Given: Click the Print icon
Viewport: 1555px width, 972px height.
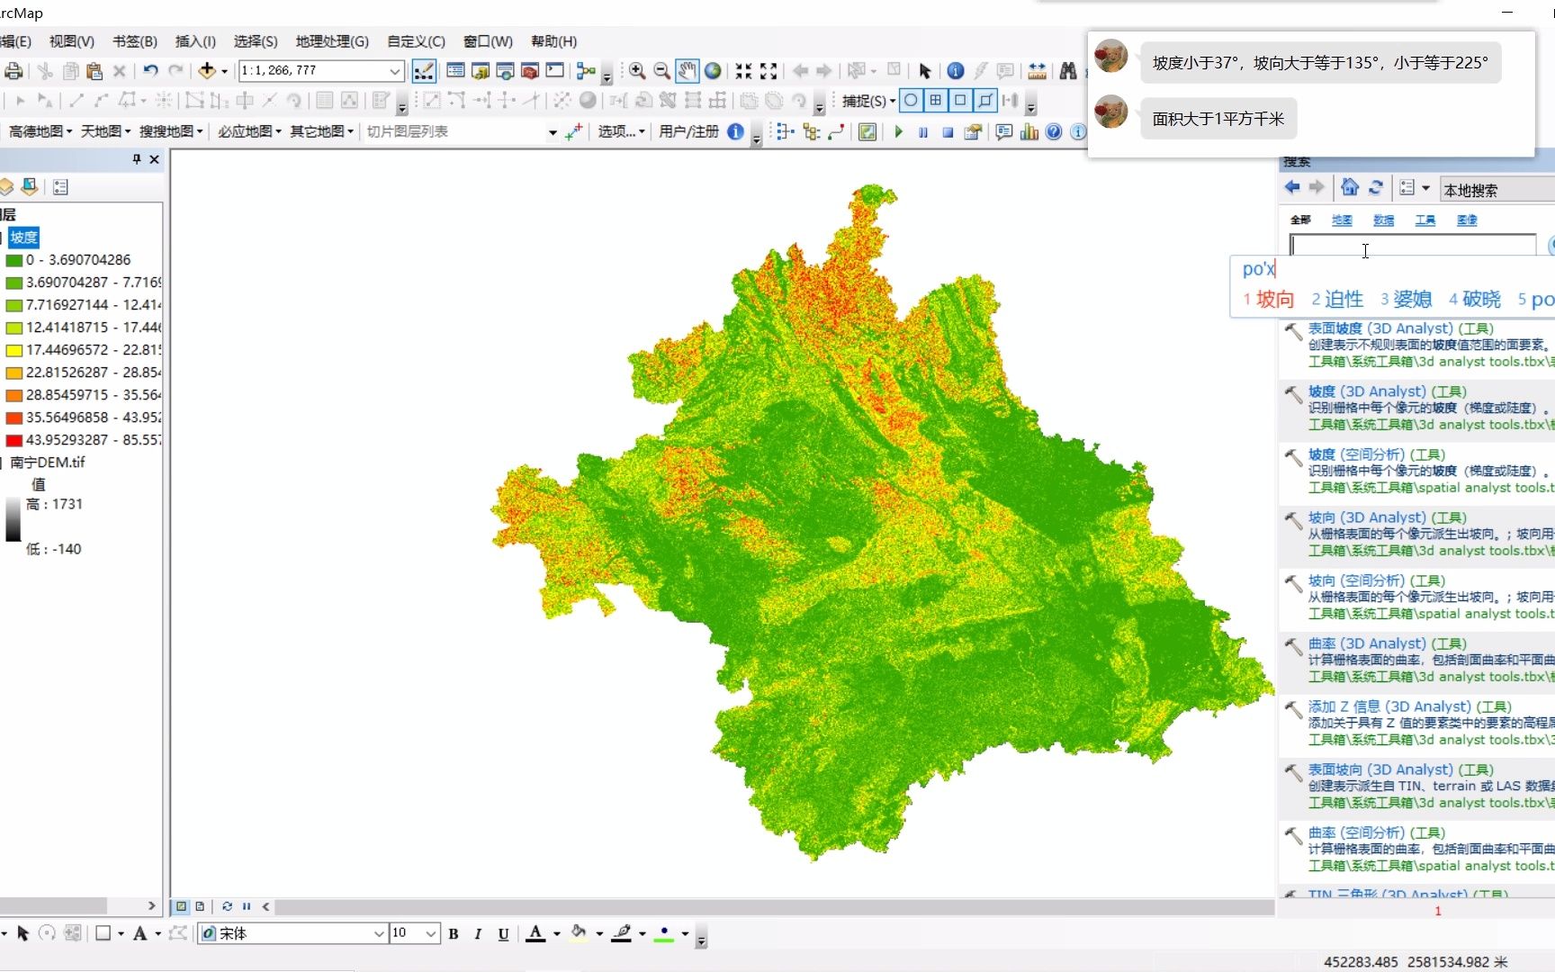Looking at the screenshot, I should [13, 71].
